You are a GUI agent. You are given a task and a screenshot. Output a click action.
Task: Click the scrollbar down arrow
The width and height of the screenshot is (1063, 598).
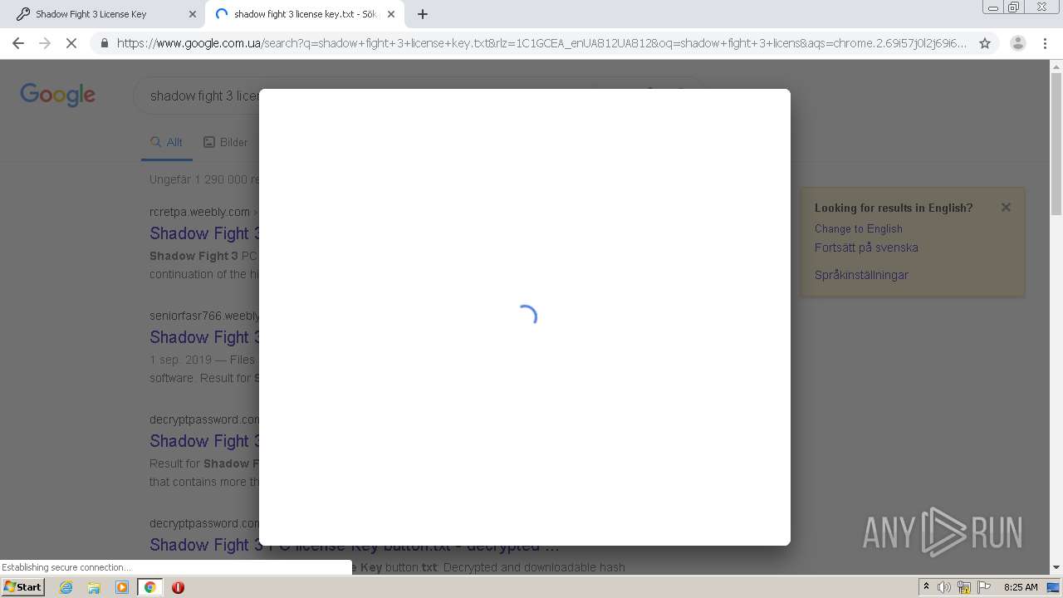tap(1056, 568)
